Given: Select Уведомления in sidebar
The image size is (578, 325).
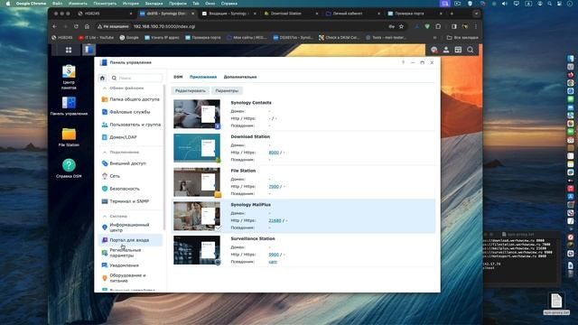Looking at the screenshot, I should 130,265.
